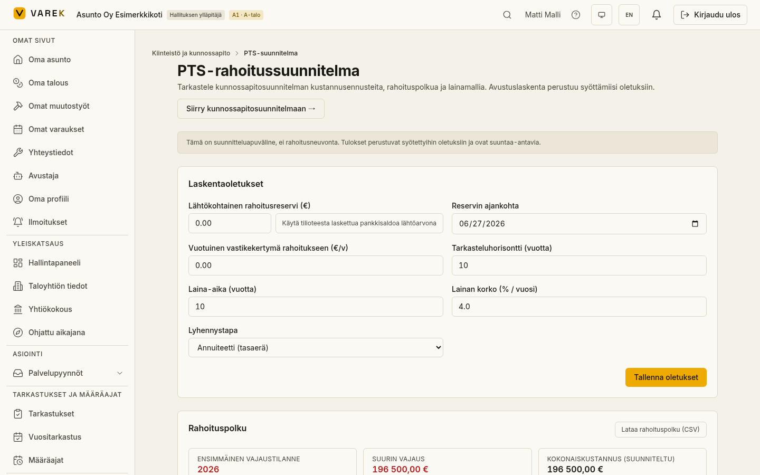
Task: Click the Taloyhtiön tiedot building icon
Action: [18, 286]
